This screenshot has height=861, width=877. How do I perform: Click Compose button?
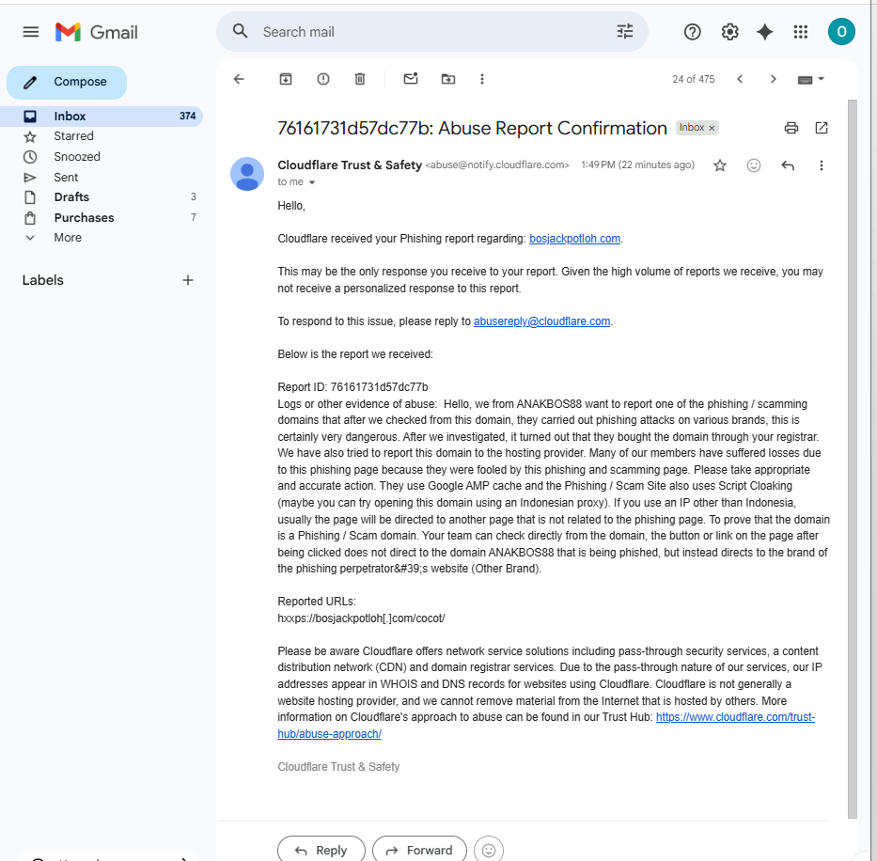click(67, 82)
